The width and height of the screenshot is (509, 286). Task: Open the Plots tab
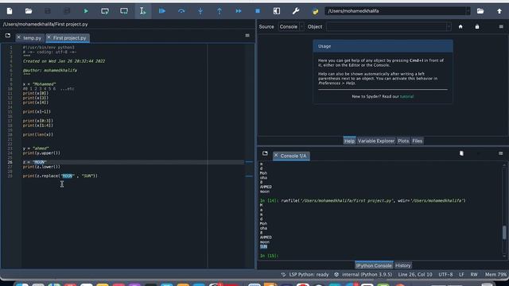(x=403, y=141)
